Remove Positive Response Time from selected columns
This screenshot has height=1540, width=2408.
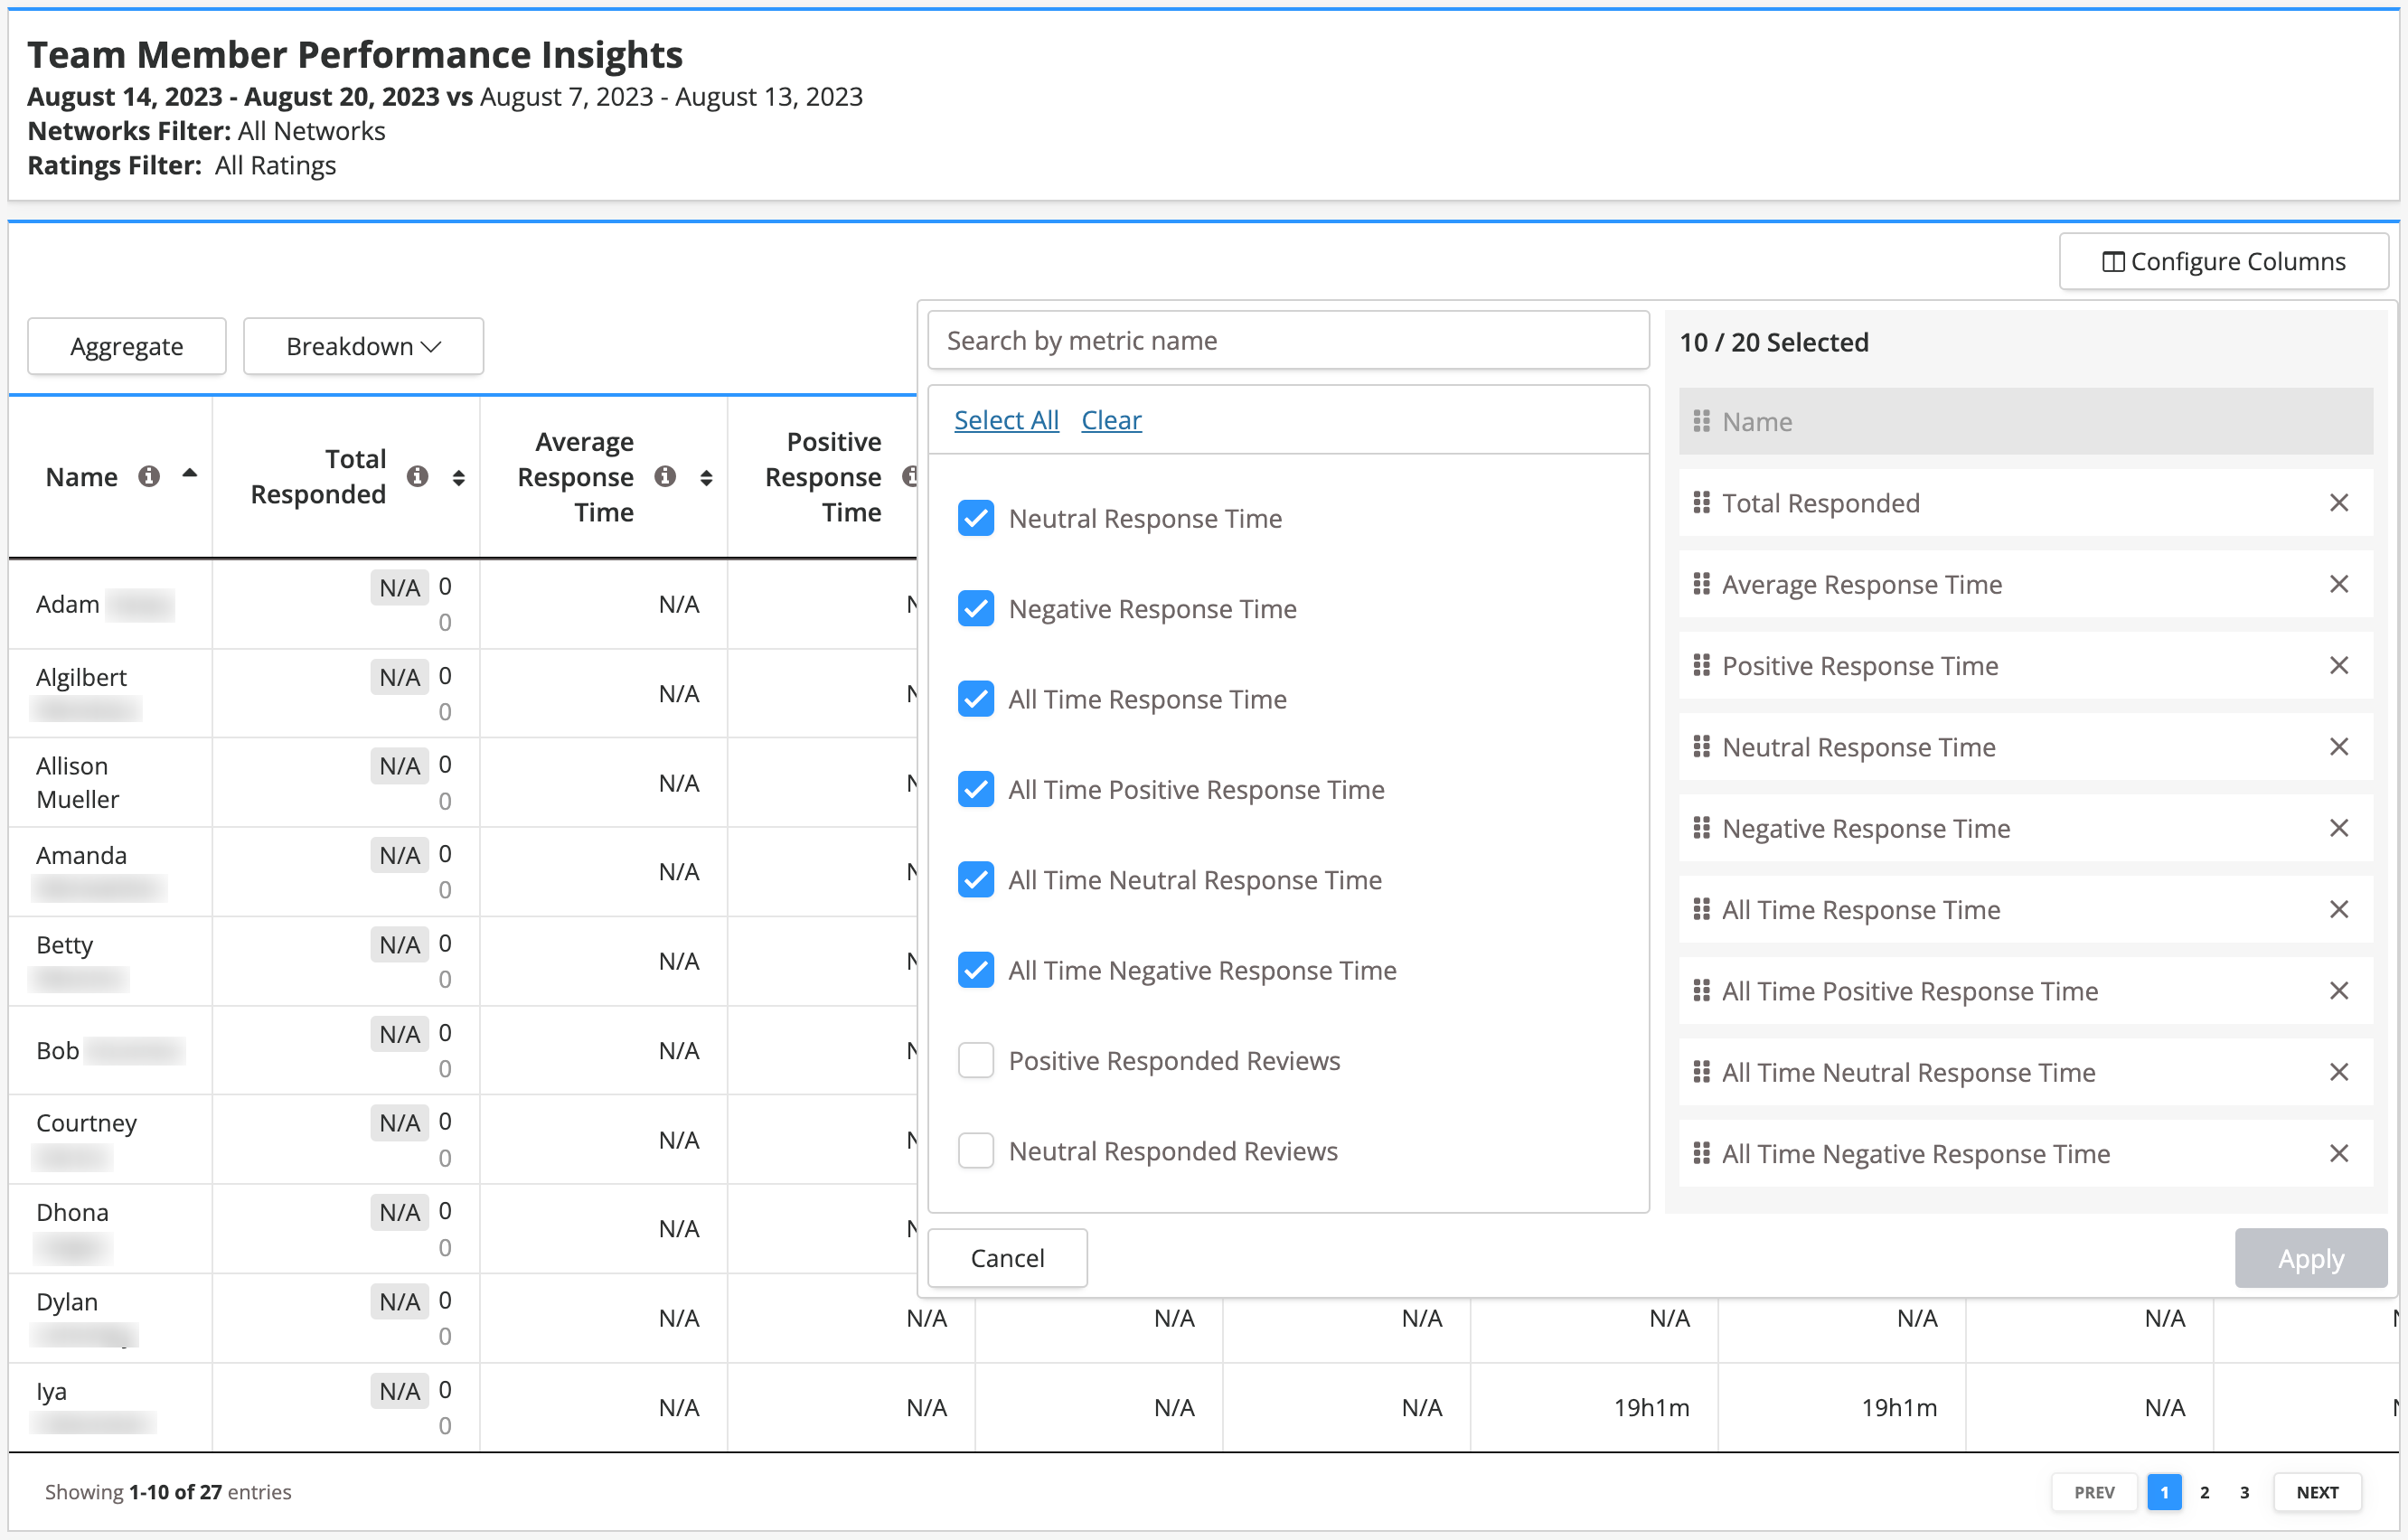(x=2338, y=666)
